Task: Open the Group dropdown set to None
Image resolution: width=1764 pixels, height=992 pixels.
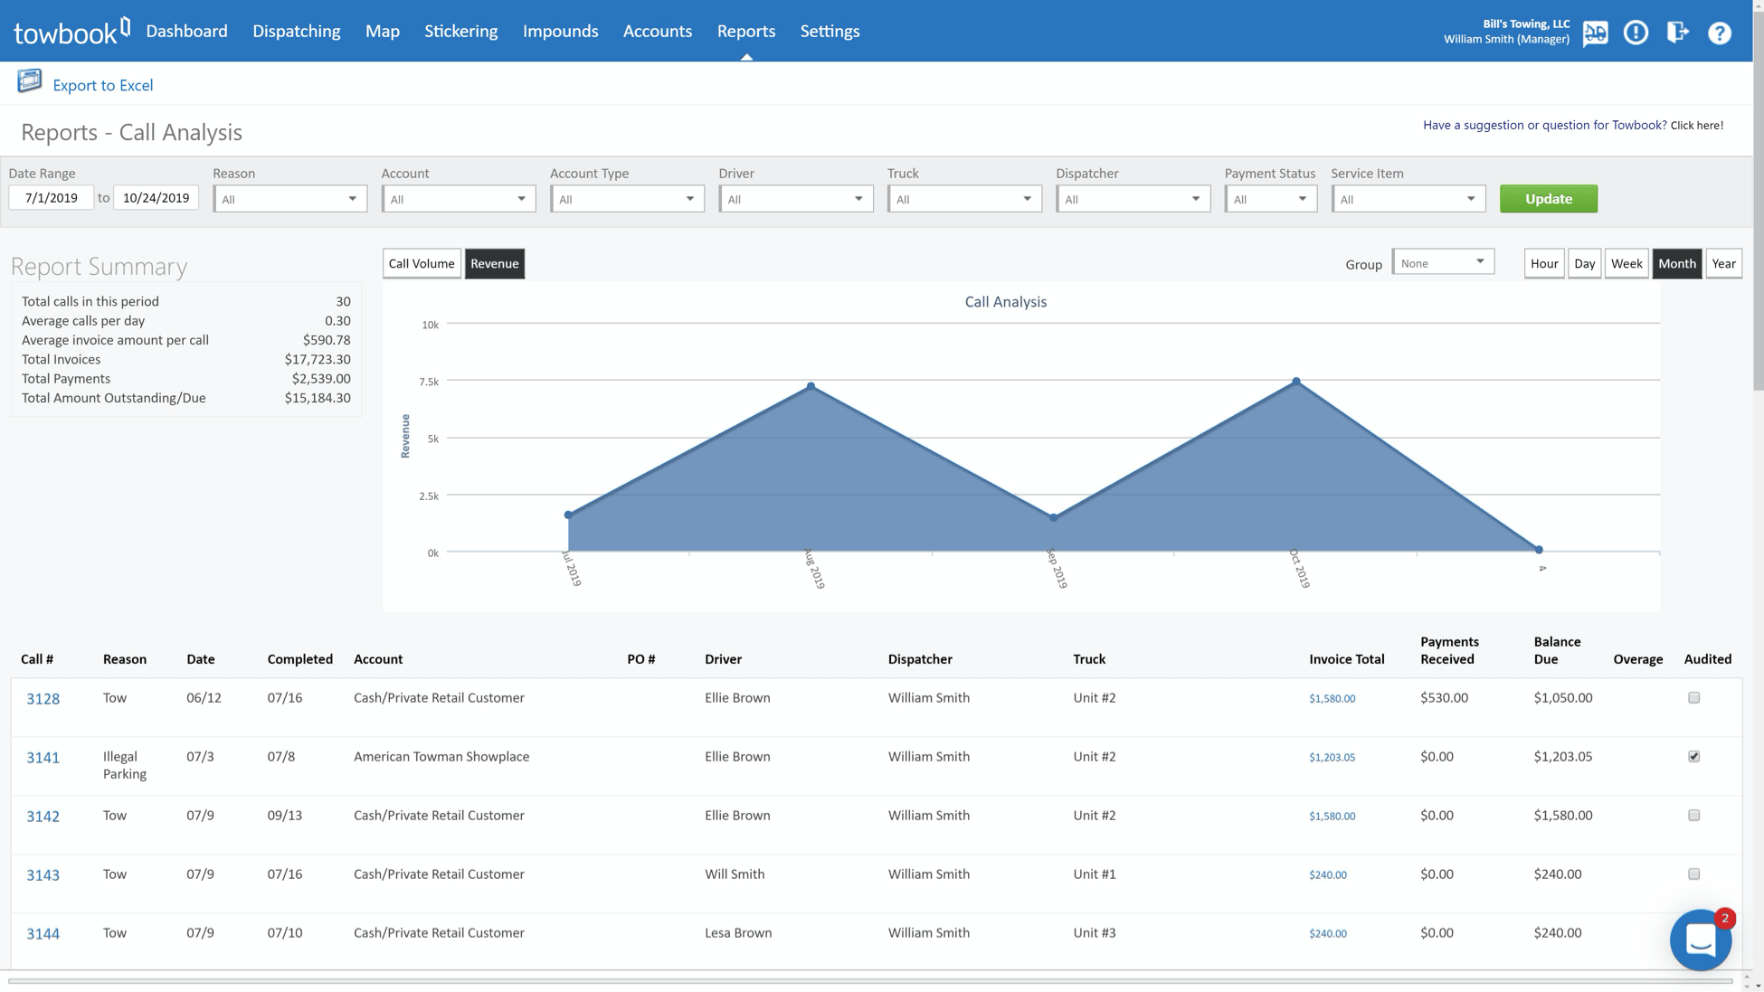Action: pos(1442,263)
